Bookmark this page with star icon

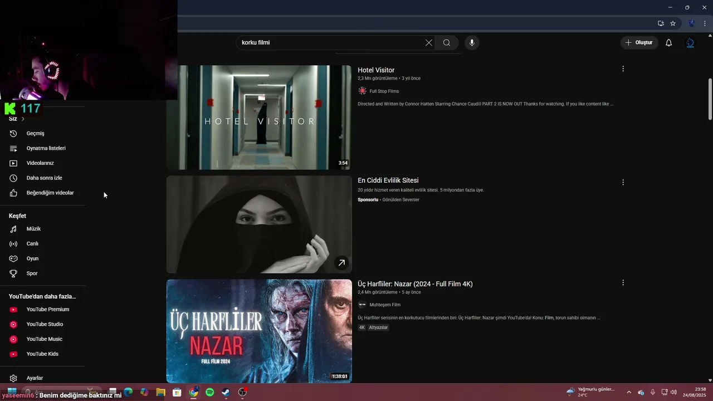pos(673,23)
